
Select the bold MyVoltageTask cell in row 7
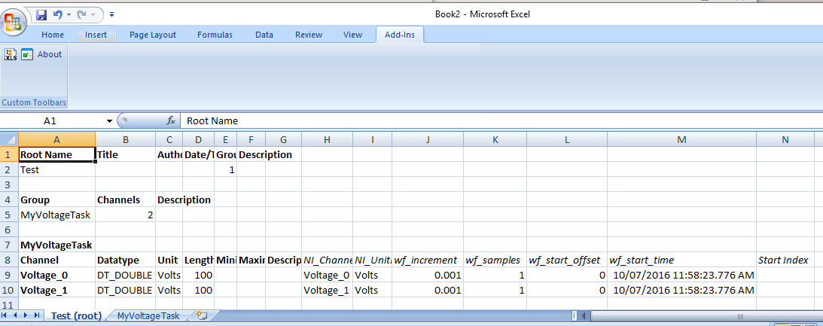pos(56,245)
